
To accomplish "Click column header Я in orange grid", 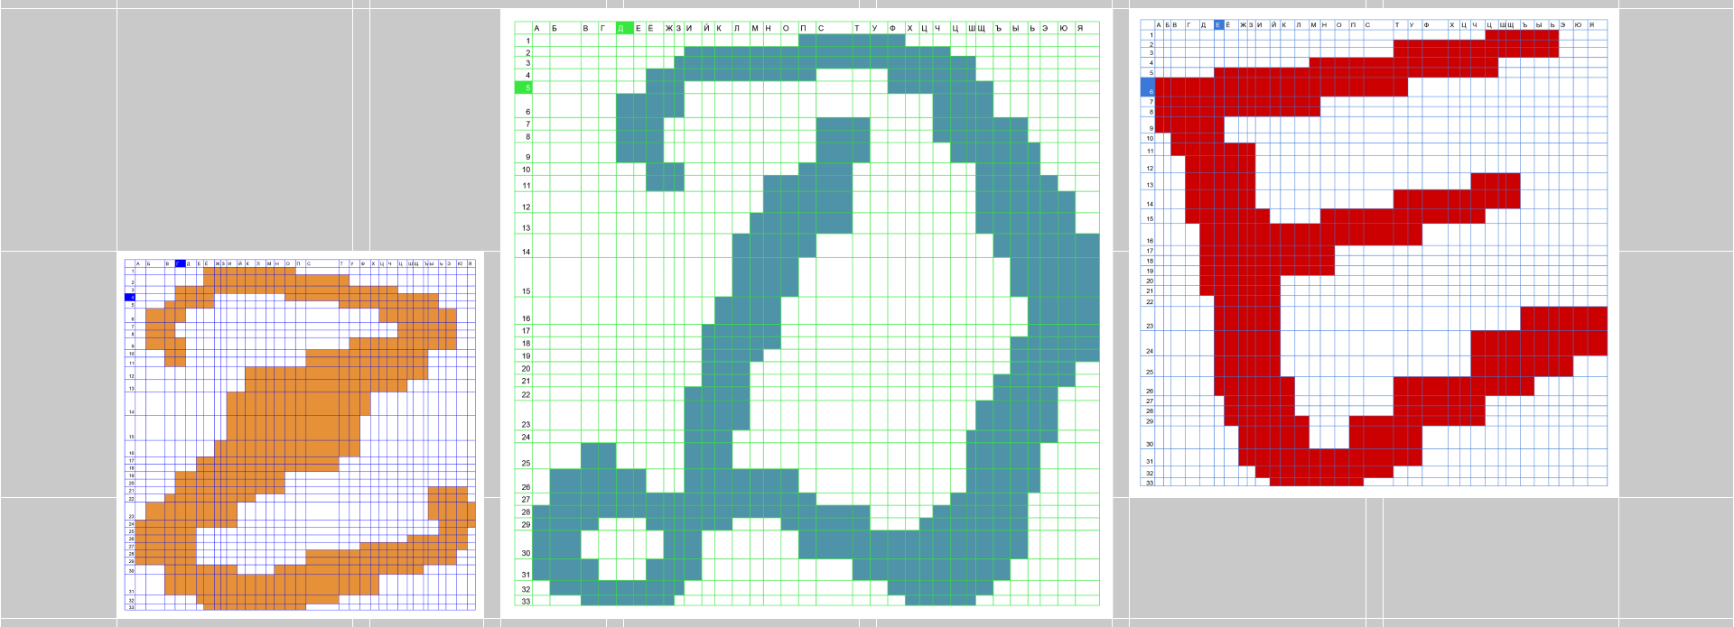I will (471, 263).
